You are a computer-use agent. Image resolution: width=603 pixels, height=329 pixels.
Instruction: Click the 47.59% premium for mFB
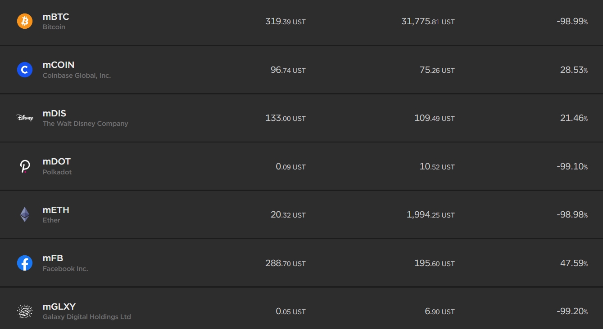pyautogui.click(x=574, y=263)
